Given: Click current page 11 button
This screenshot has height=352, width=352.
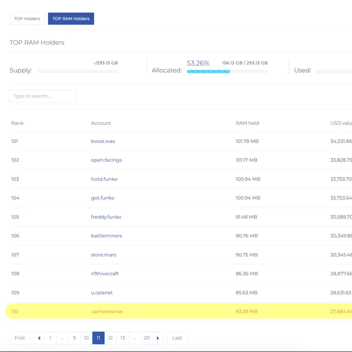Looking at the screenshot, I should 98,338.
